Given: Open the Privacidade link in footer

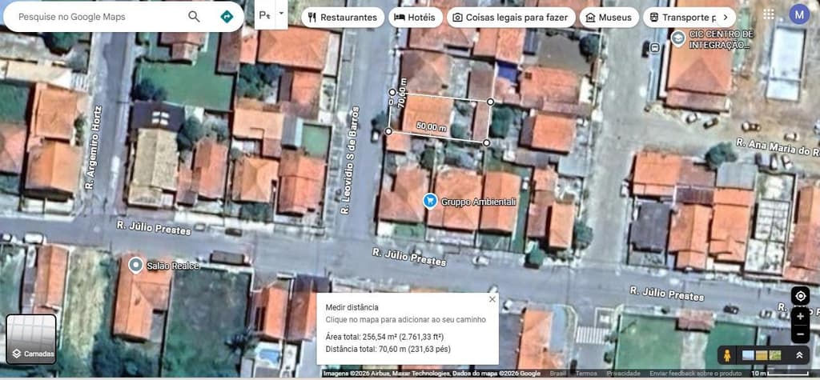Looking at the screenshot, I should [623, 374].
